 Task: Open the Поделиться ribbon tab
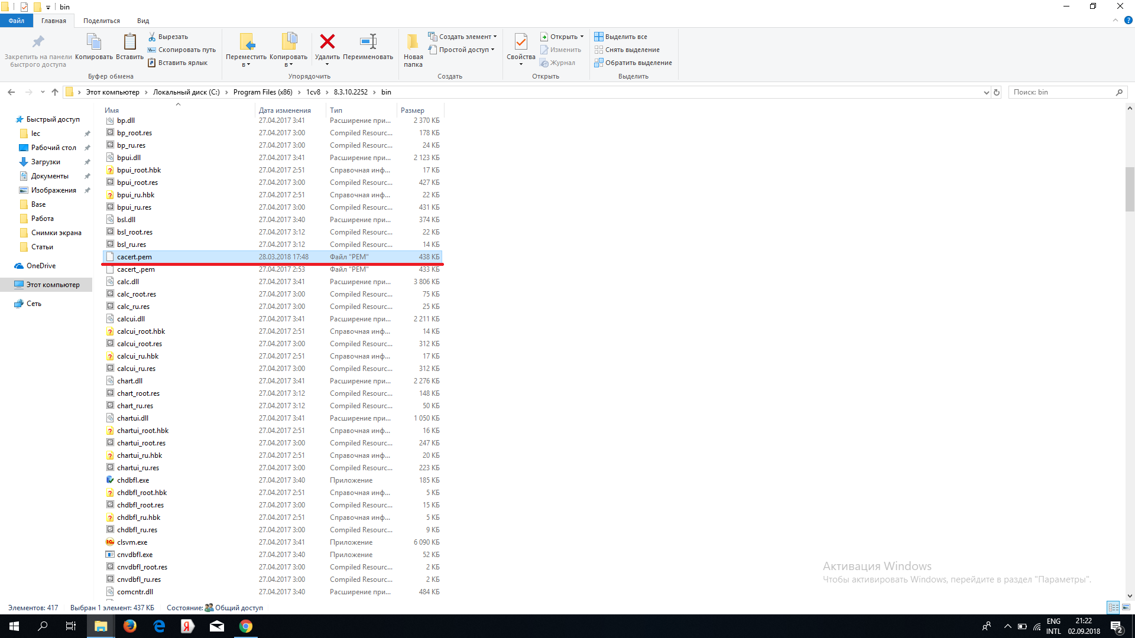(102, 21)
